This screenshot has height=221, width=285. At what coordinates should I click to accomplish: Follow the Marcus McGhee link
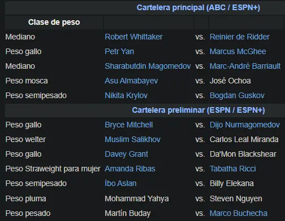[237, 51]
